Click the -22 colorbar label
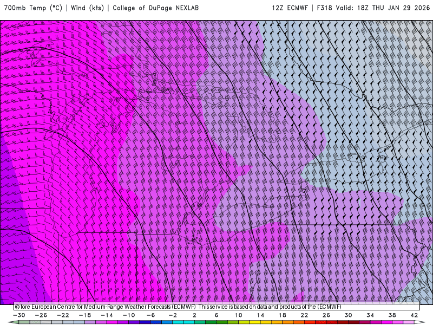Screen dimensions: 433x325 [x=63, y=315]
